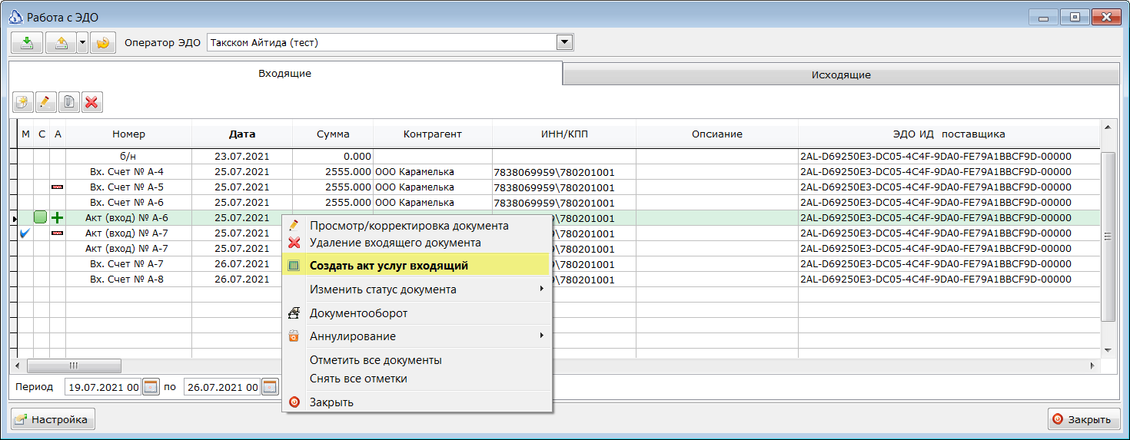Open Документооборот from context menu

(x=417, y=313)
